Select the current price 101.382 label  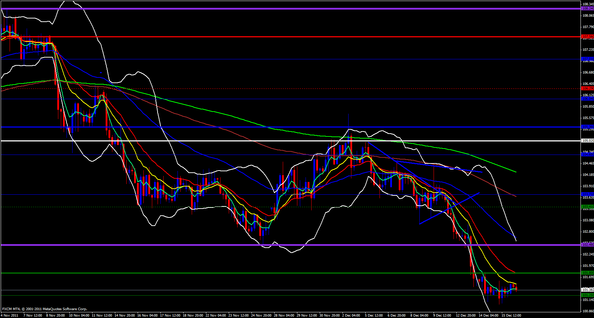click(587, 290)
